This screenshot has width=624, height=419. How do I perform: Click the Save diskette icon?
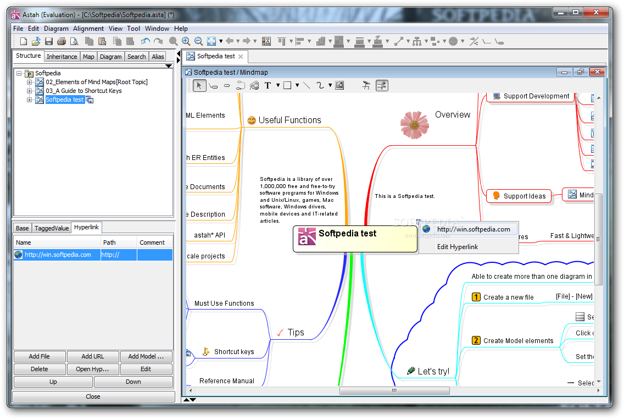point(48,41)
